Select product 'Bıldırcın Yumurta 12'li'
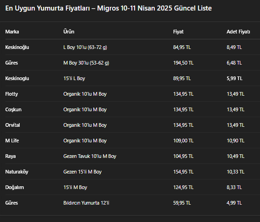This screenshot has height=222, width=260. [x=86, y=203]
